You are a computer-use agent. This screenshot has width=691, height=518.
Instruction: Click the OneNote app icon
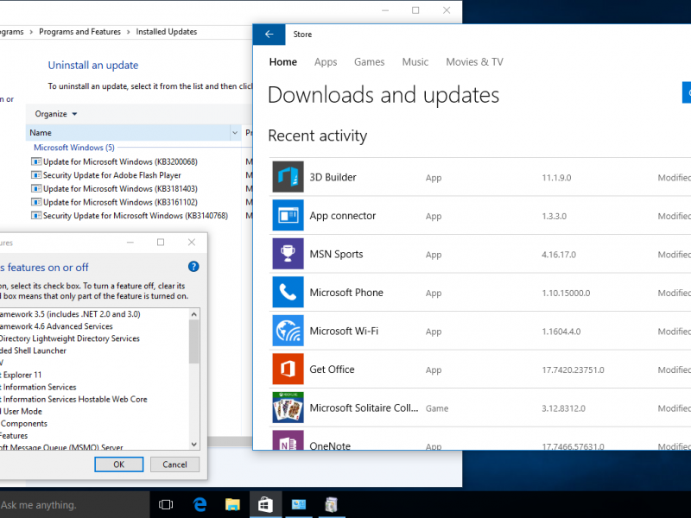coord(288,440)
